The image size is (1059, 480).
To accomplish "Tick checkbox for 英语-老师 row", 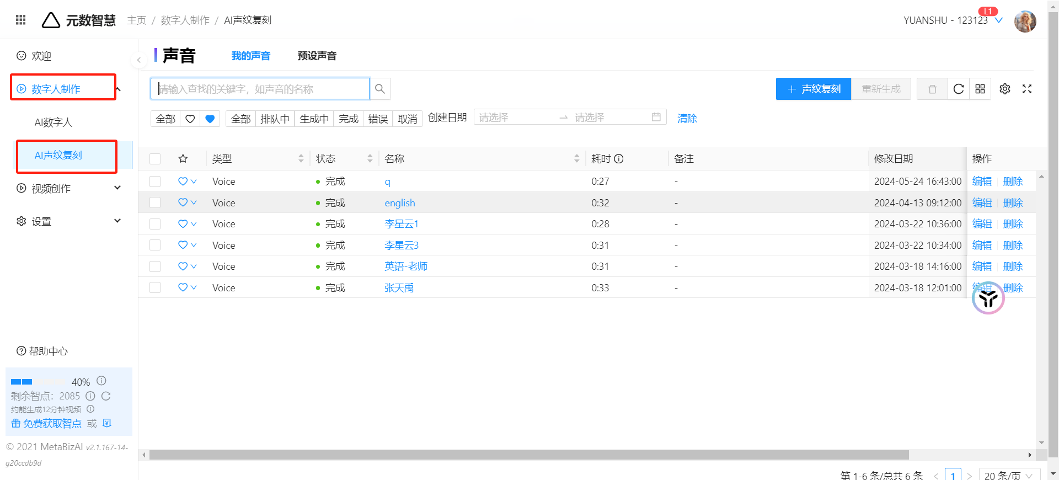I will (x=155, y=266).
